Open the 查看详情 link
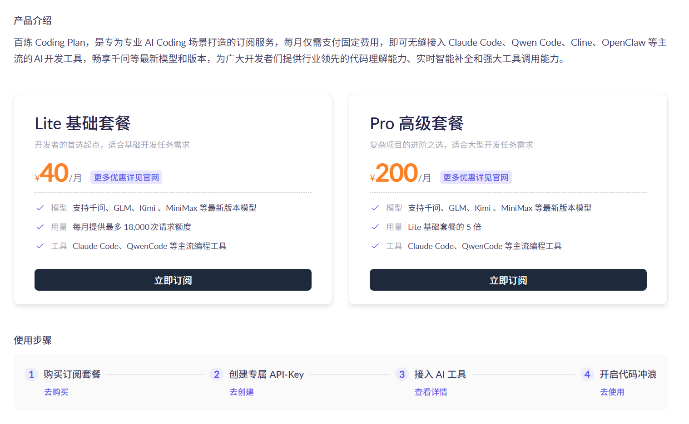 (431, 392)
